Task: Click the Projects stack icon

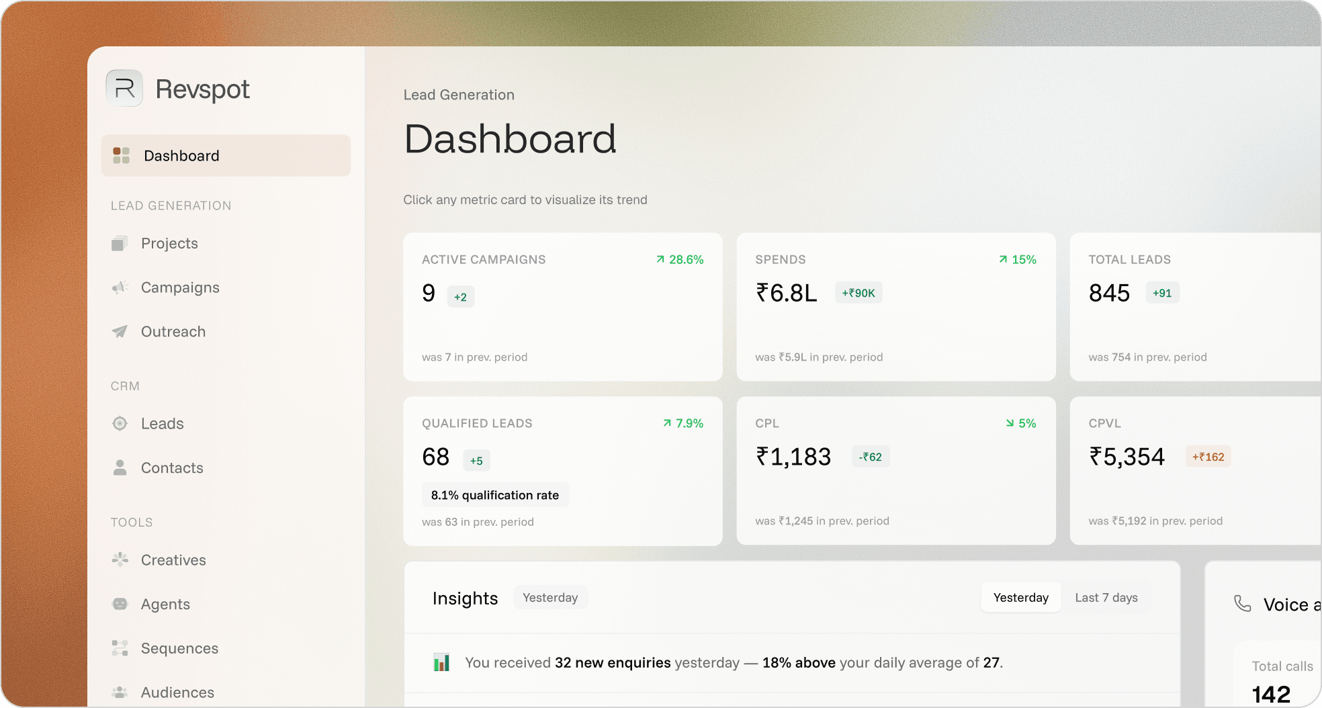Action: pos(120,243)
